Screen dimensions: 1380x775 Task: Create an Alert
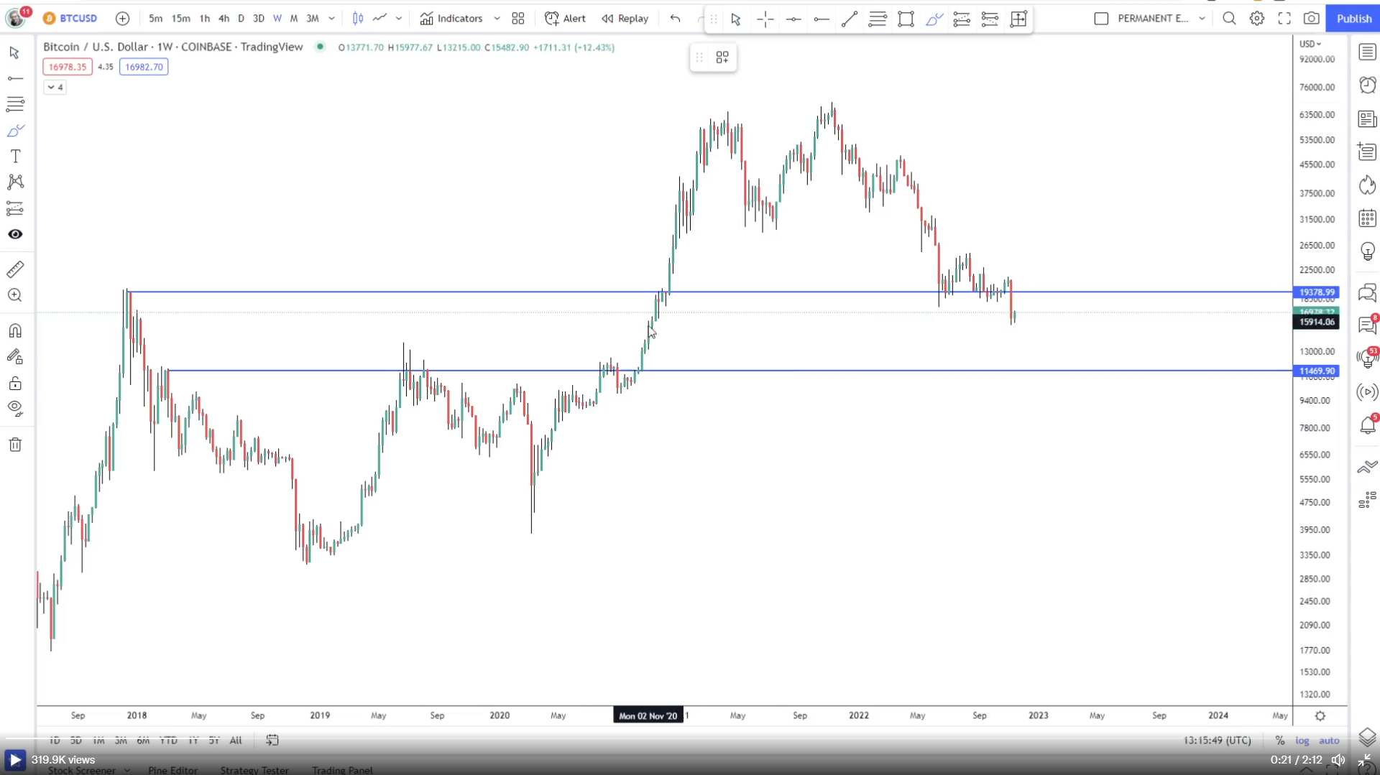coord(565,19)
